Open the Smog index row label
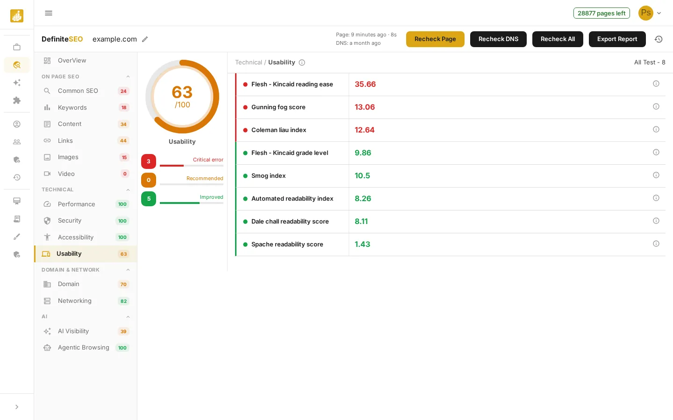The image size is (673, 420). coord(268,176)
